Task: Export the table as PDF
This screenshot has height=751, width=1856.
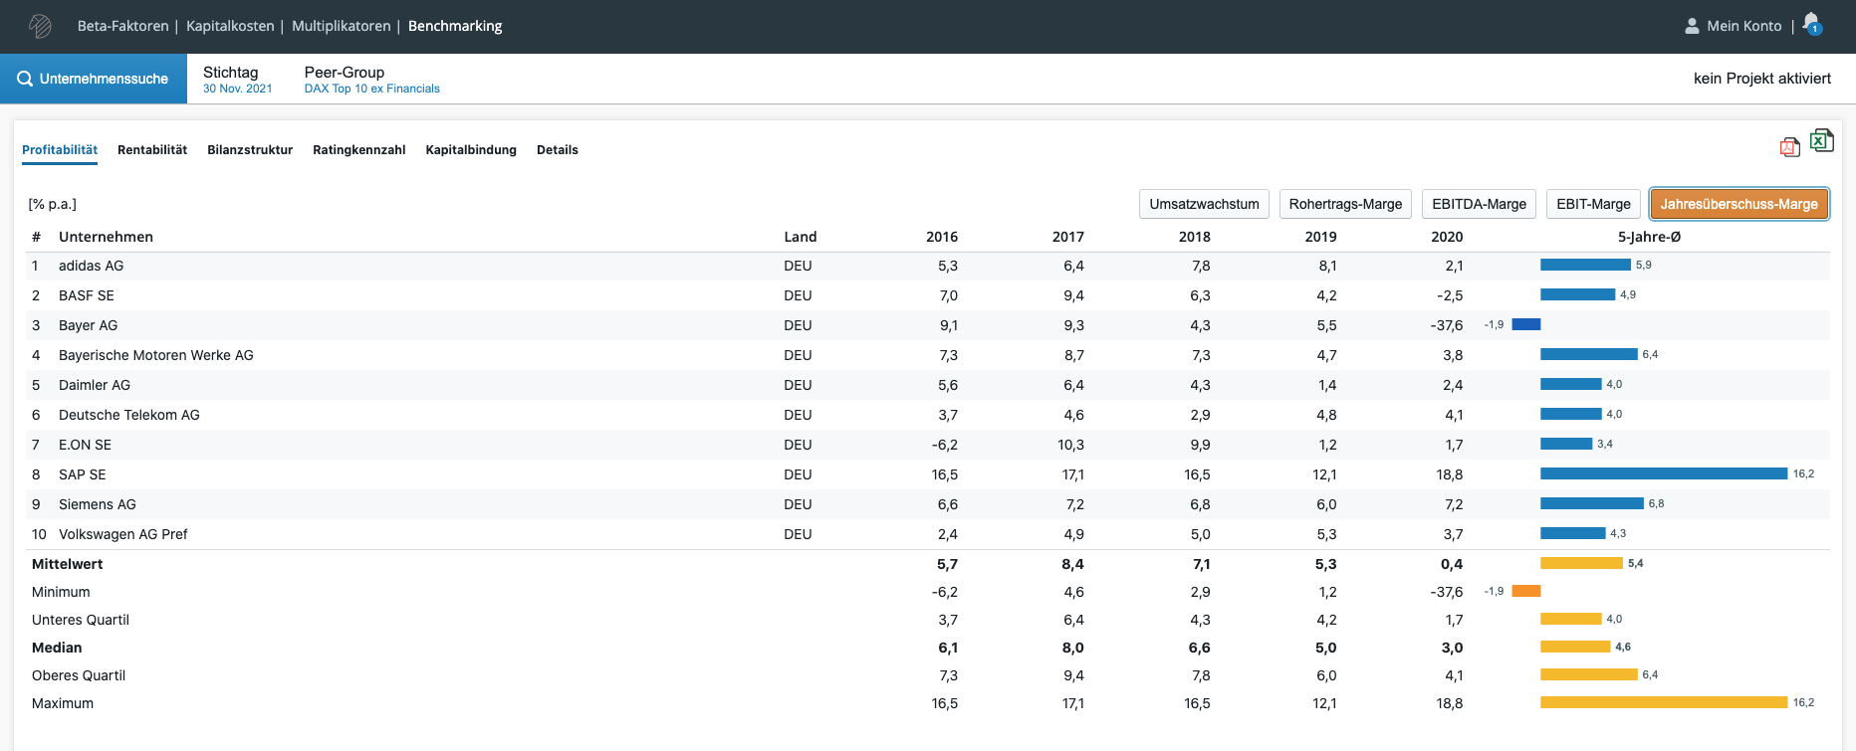Action: pyautogui.click(x=1789, y=147)
